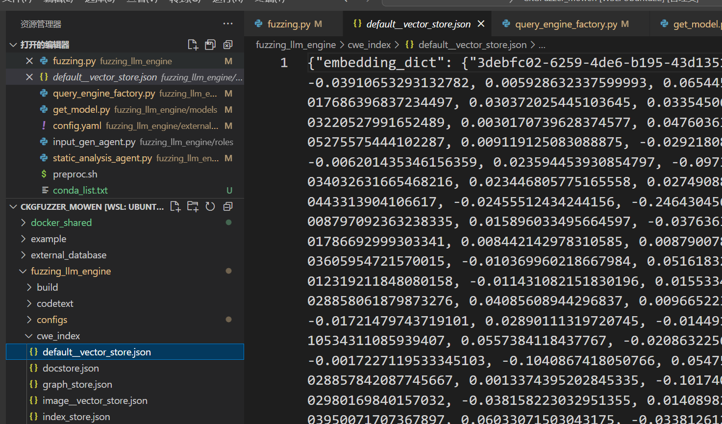Image resolution: width=722 pixels, height=424 pixels.
Task: Click the new untitled file icon in open editors
Action: 193,45
